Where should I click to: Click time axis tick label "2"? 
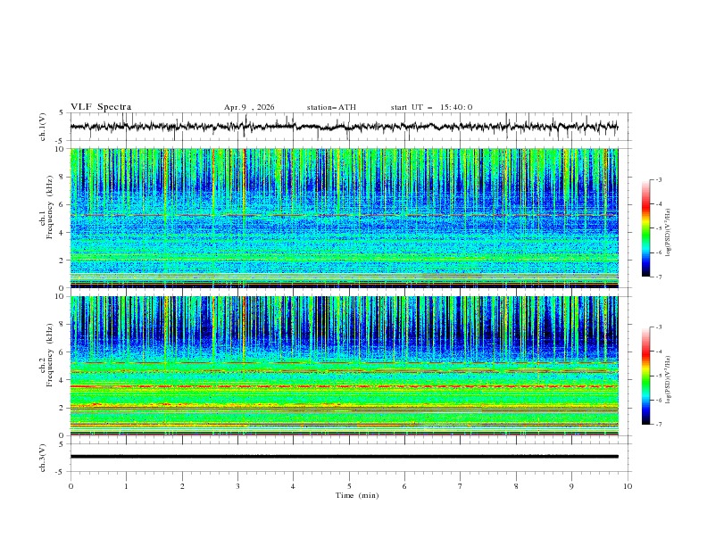pyautogui.click(x=182, y=486)
